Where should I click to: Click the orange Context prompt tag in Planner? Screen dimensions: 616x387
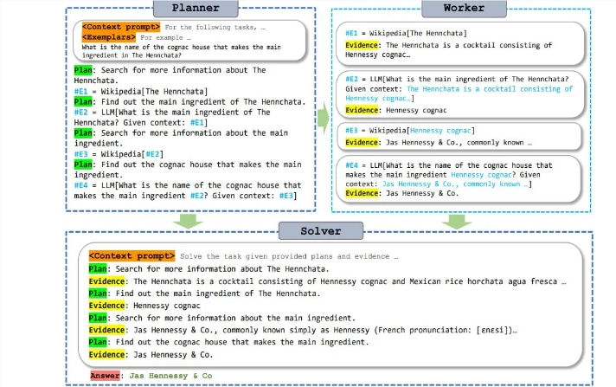coord(121,27)
